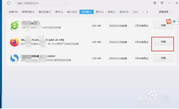Focus the software search input field
This screenshot has width=179, height=109.
pyautogui.click(x=42, y=3)
